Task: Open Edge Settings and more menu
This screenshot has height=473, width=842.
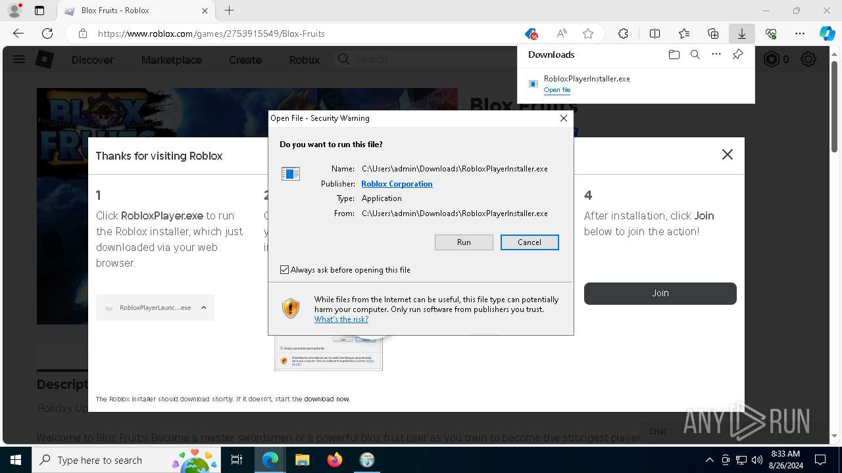Action: pyautogui.click(x=800, y=34)
